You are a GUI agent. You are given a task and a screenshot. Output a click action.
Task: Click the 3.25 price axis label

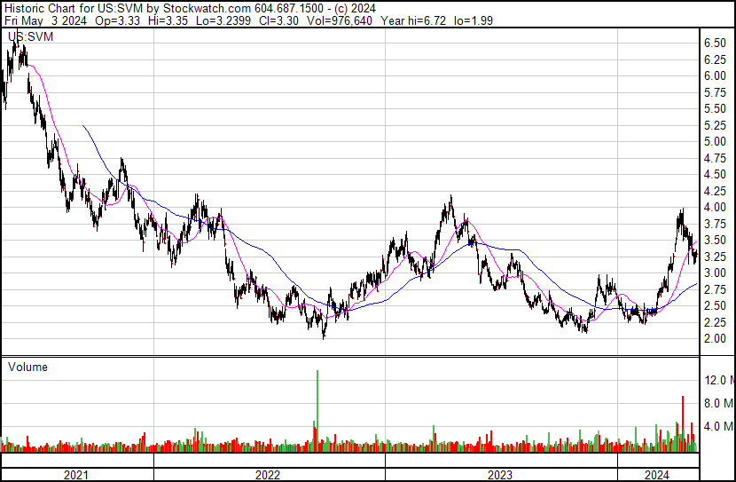point(715,257)
